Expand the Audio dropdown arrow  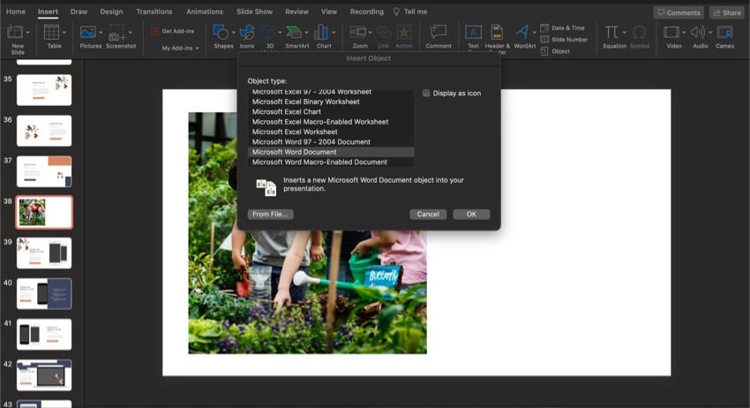710,33
